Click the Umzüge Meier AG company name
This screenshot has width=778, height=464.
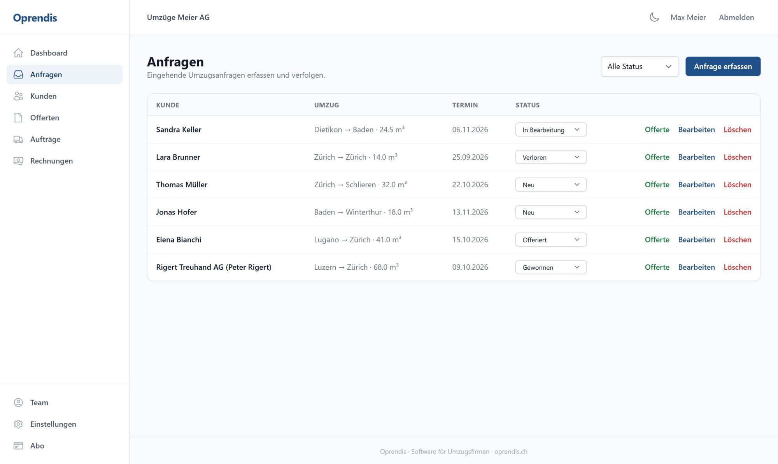(178, 17)
